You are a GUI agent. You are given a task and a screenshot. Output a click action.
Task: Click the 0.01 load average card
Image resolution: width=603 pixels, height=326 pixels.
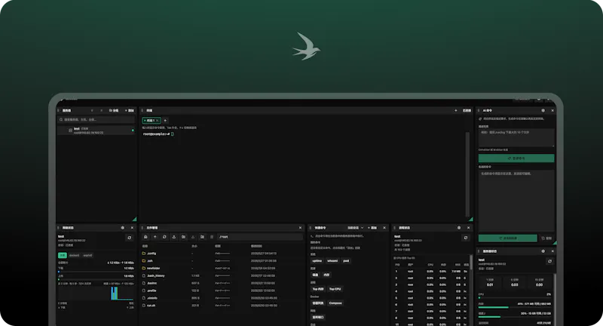(x=490, y=282)
